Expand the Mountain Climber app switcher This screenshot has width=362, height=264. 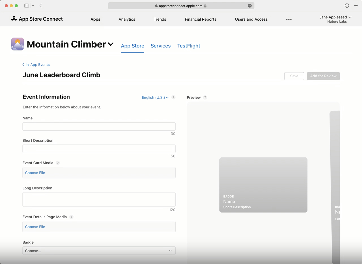tap(111, 44)
